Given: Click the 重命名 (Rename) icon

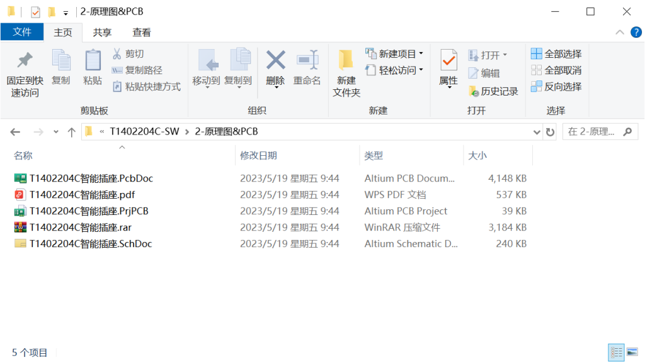Looking at the screenshot, I should [x=307, y=66].
